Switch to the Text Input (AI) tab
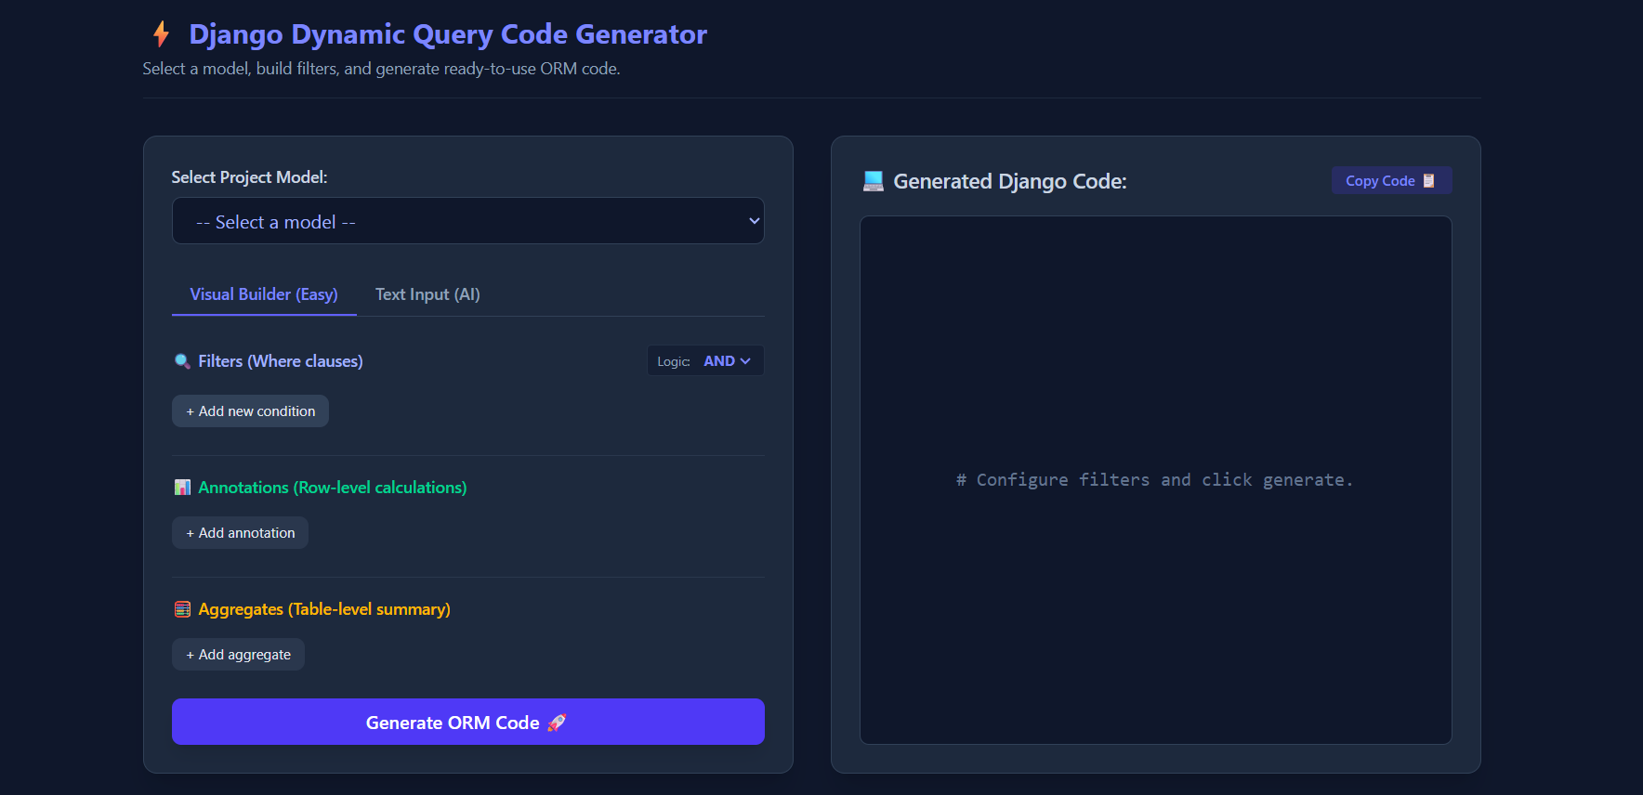The height and width of the screenshot is (795, 1643). point(427,294)
